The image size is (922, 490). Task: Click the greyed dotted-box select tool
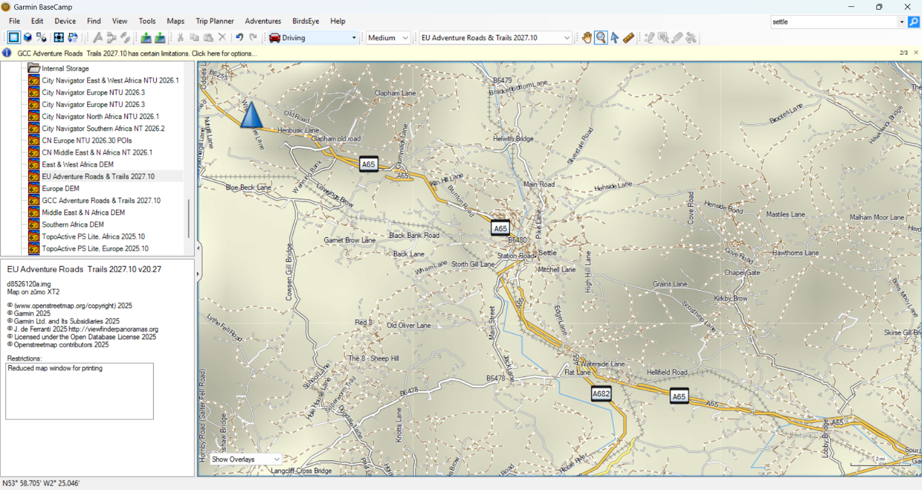pos(663,37)
